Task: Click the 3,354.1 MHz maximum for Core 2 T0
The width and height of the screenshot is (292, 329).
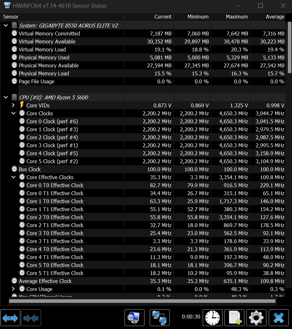Action: click(x=234, y=217)
